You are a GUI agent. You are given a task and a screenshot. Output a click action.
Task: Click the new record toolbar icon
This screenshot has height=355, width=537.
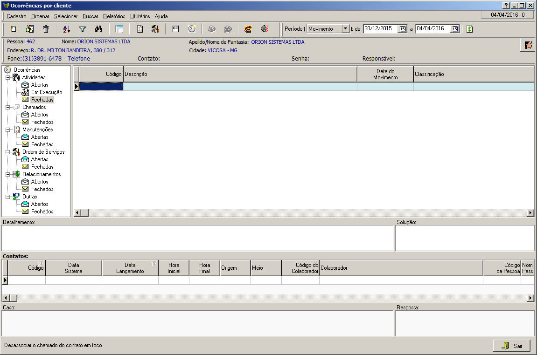point(14,29)
